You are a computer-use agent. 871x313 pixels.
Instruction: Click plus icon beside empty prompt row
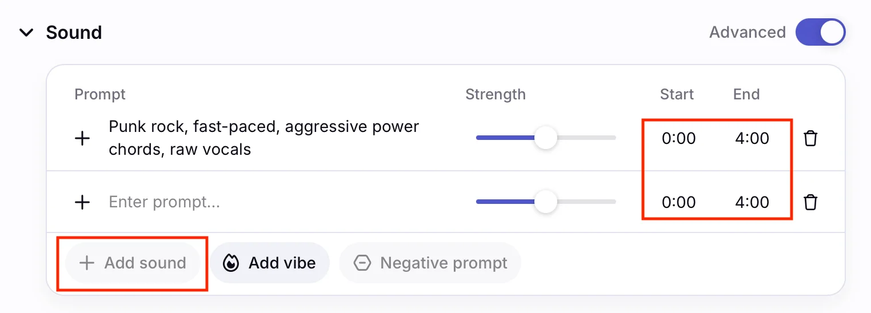click(x=83, y=202)
